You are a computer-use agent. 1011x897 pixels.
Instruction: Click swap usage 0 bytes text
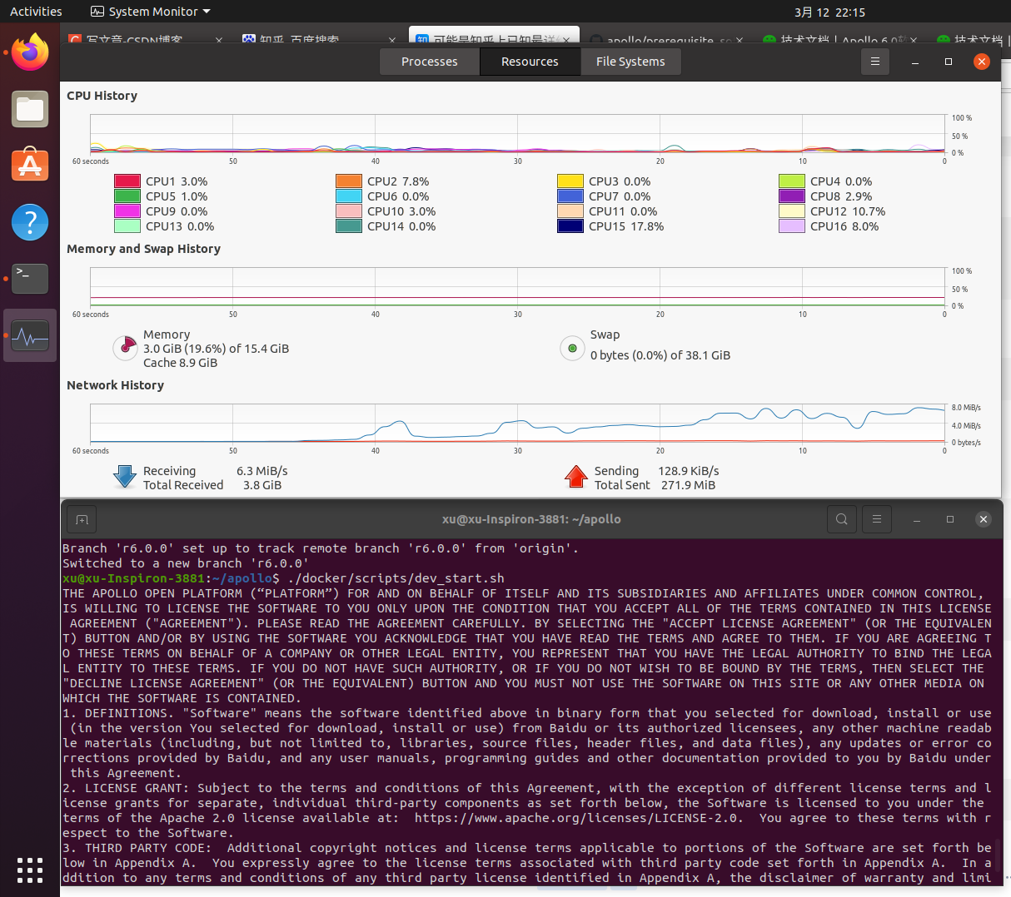tap(660, 355)
